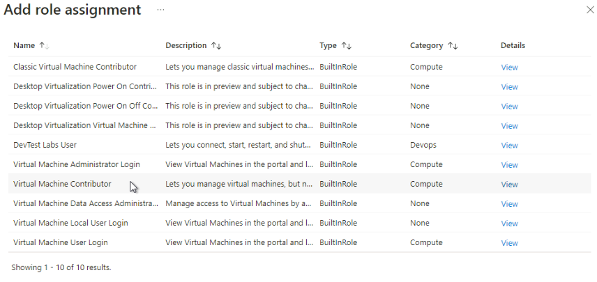Select the Virtual Machine Contributor role
Screen dimensions: 597x282
[x=62, y=184]
